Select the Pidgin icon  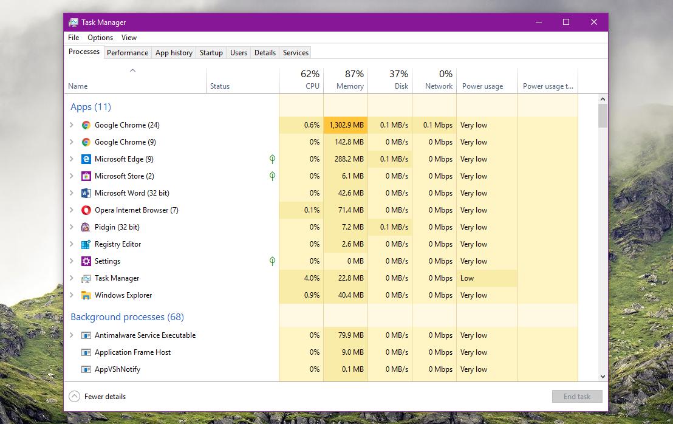86,227
